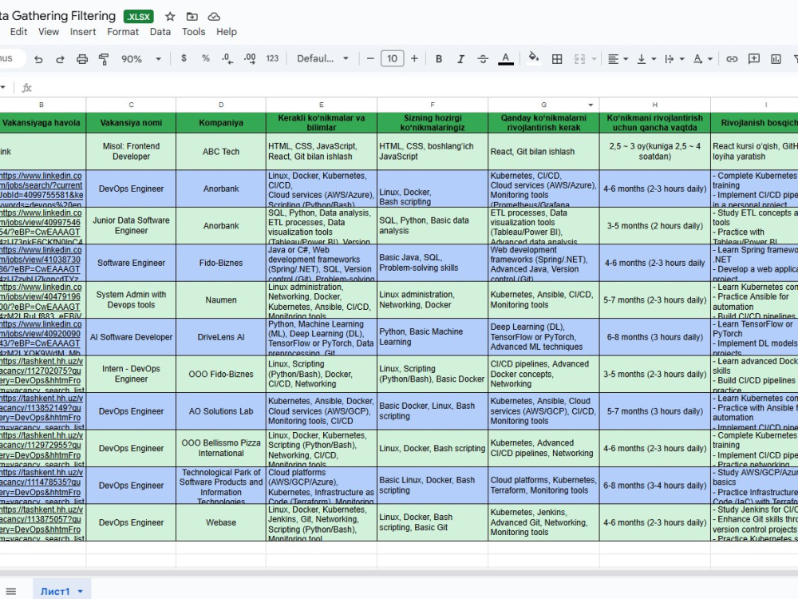Open the zoom level dropdown at 90%

141,59
